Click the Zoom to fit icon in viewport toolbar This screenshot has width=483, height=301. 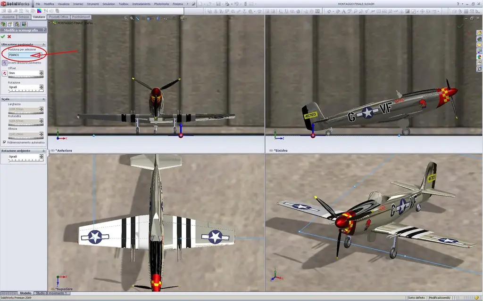pyautogui.click(x=126, y=18)
